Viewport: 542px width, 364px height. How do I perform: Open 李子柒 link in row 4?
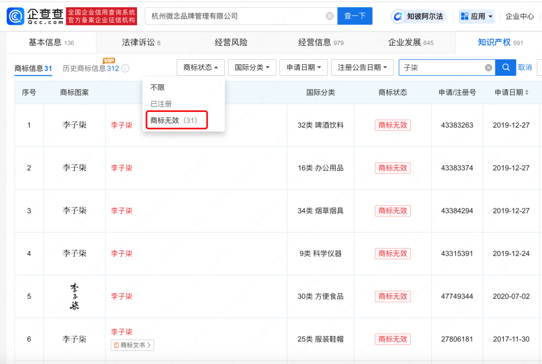tap(121, 254)
